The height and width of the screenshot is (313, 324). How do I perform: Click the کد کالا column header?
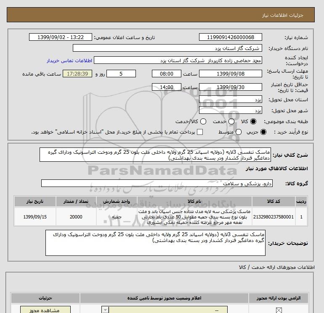pyautogui.click(x=274, y=201)
